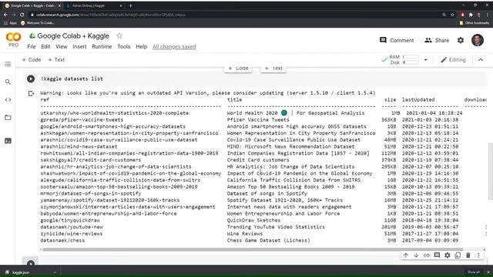
Task: Click the output horizontal scrollbar
Action: pyautogui.click(x=253, y=249)
